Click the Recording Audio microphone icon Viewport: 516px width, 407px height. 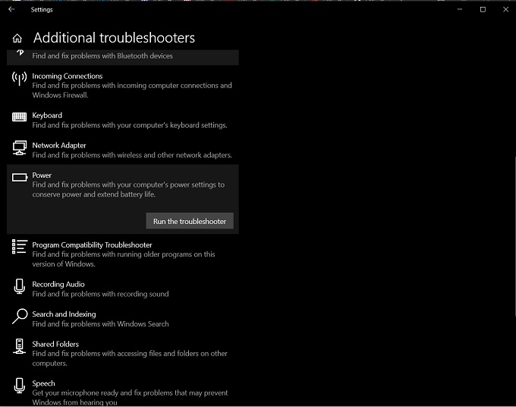(x=20, y=286)
